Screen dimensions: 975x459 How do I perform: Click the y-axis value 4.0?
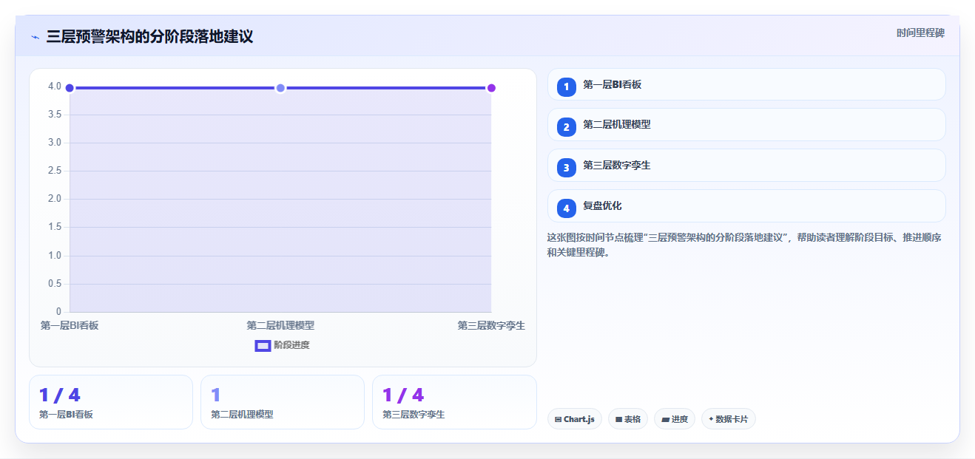(x=55, y=86)
